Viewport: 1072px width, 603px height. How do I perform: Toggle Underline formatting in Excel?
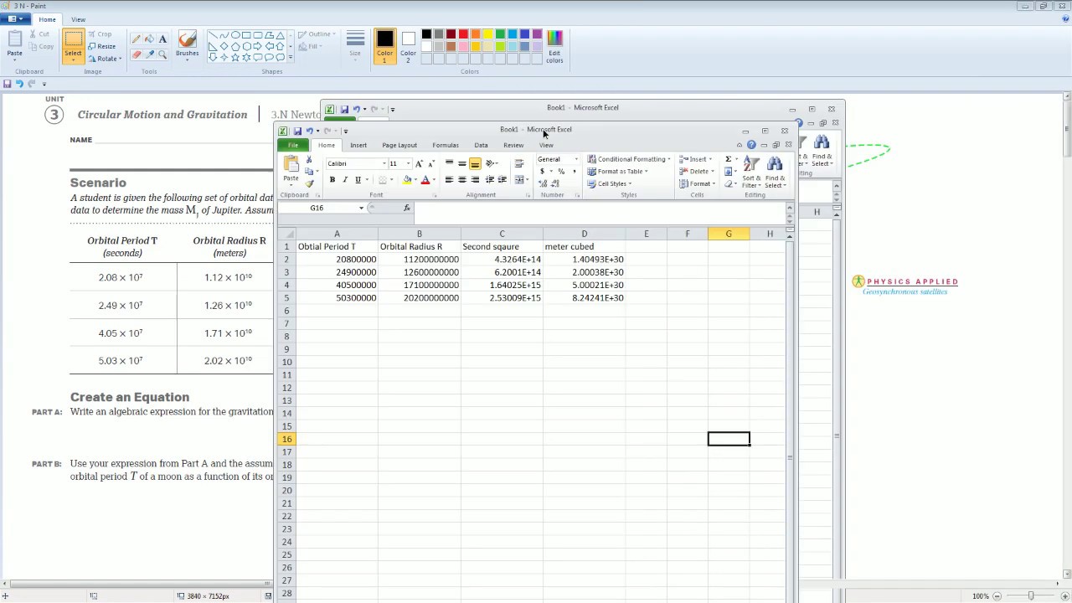pos(358,180)
